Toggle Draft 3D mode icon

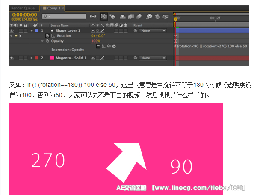pos(112,17)
